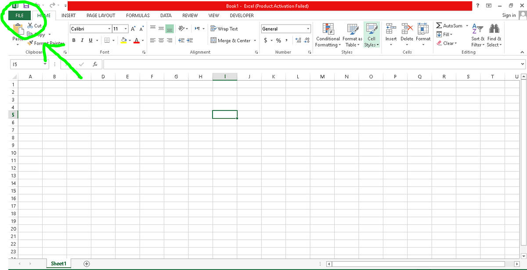
Task: Apply bold formatting
Action: [74, 40]
